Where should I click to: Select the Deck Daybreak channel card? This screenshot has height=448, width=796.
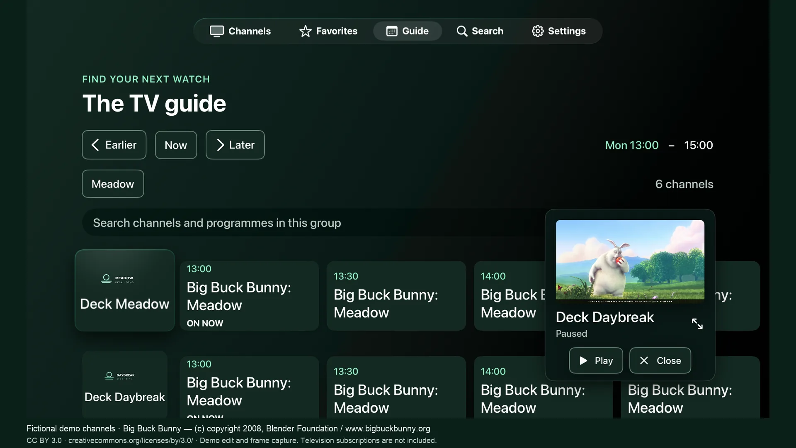pyautogui.click(x=125, y=385)
